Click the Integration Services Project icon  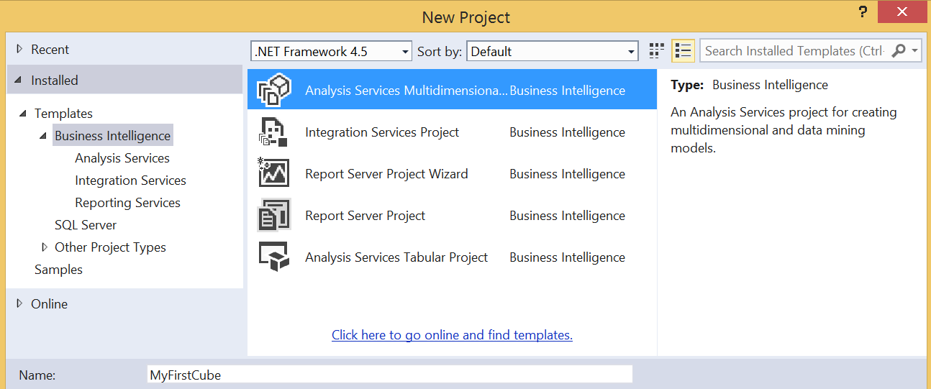(x=273, y=132)
